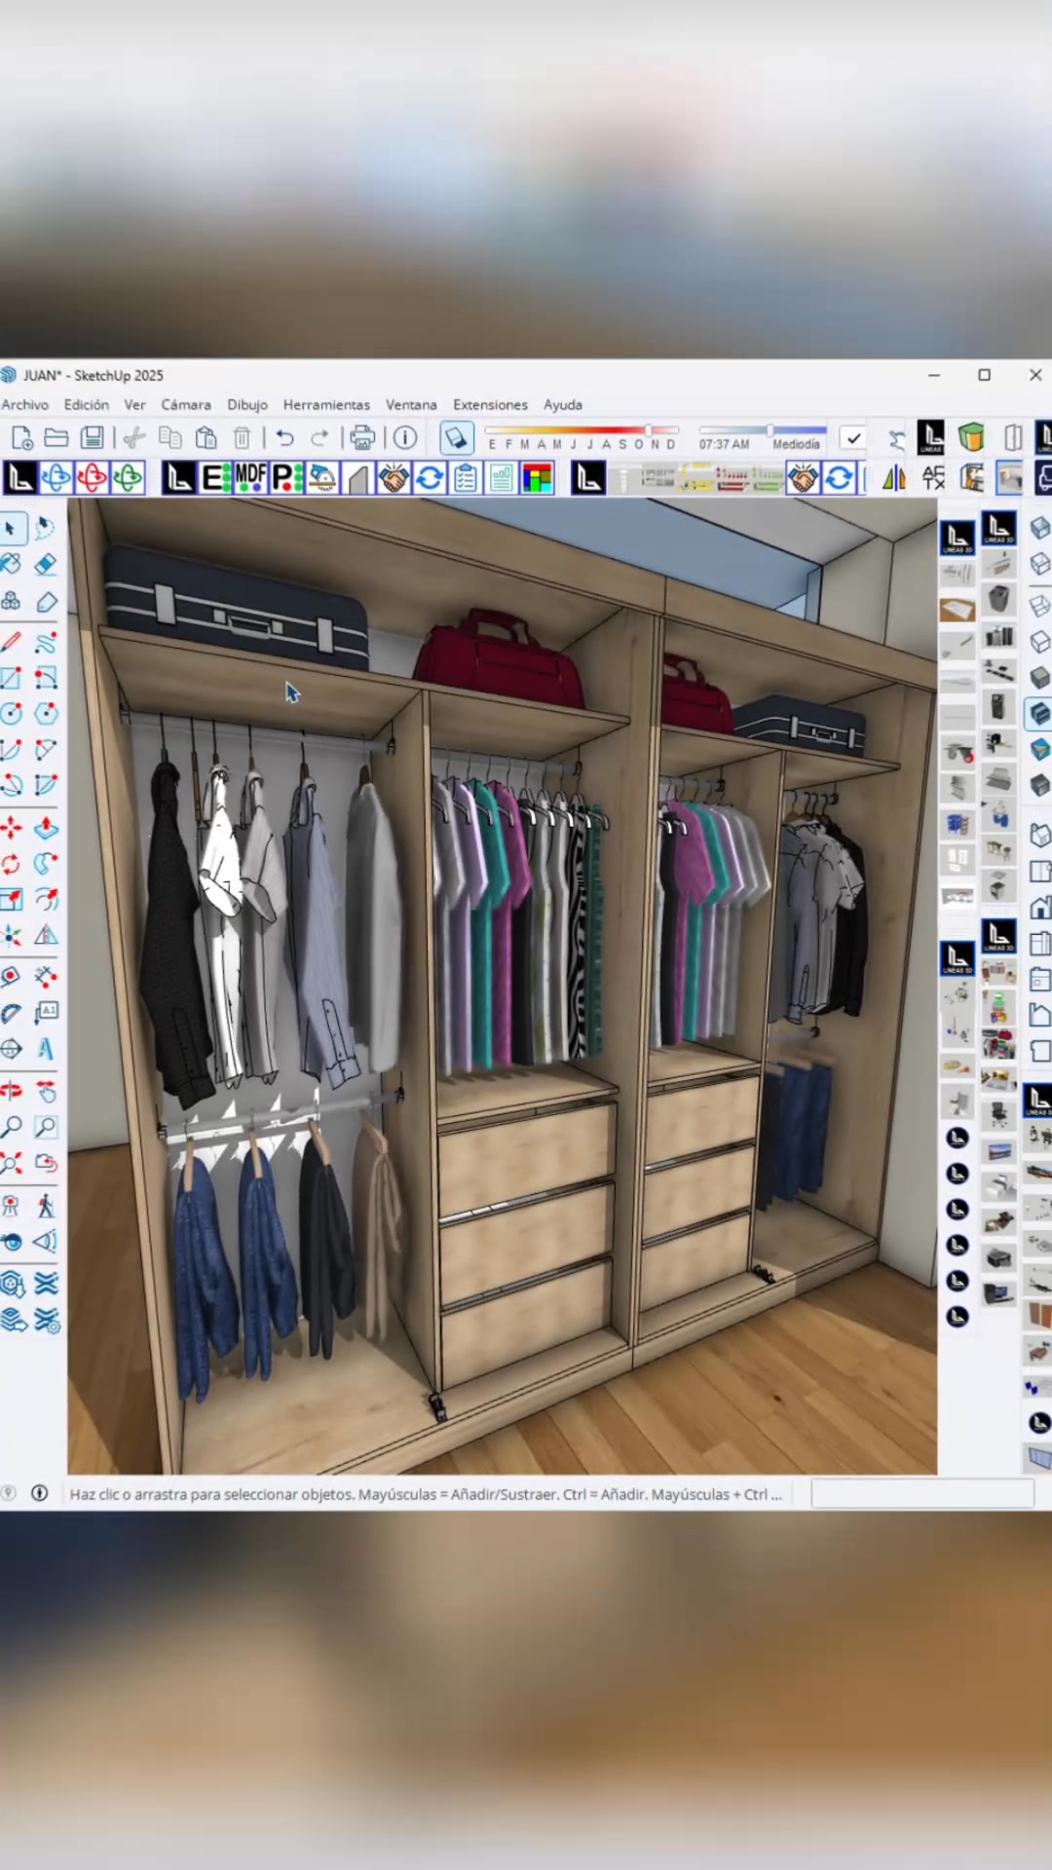Open the Herramientas menu
1052x1870 pixels.
(326, 404)
